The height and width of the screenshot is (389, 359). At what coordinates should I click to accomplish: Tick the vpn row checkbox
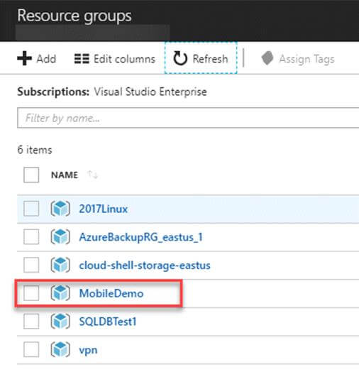tap(31, 349)
